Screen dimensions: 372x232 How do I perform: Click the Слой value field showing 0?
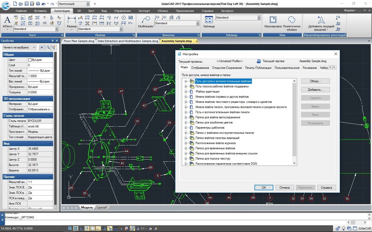point(40,65)
